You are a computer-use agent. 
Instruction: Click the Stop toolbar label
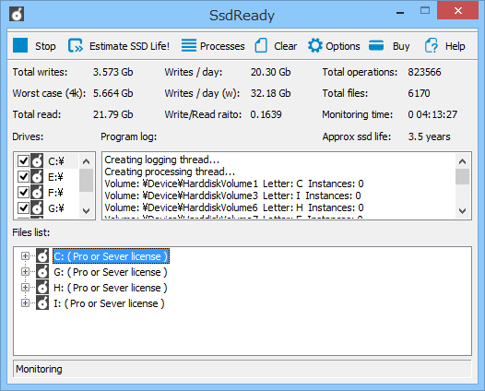pos(45,46)
